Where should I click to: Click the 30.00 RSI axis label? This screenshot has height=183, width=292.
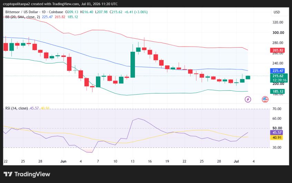point(277,147)
